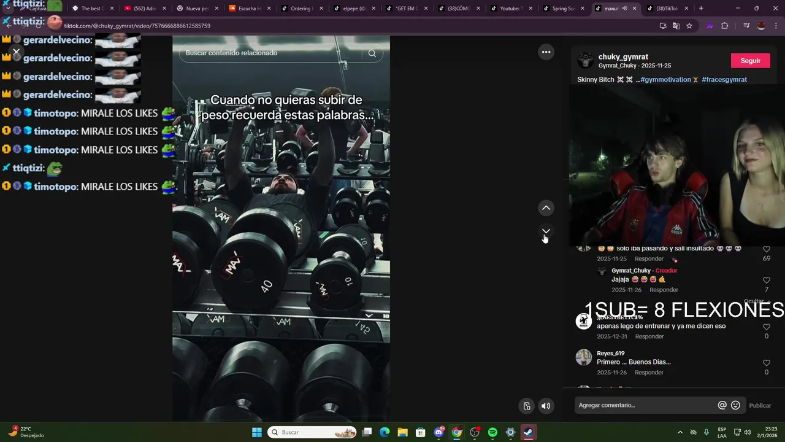Image resolution: width=785 pixels, height=442 pixels.
Task: Insert a mention with the @ icon
Action: click(722, 405)
